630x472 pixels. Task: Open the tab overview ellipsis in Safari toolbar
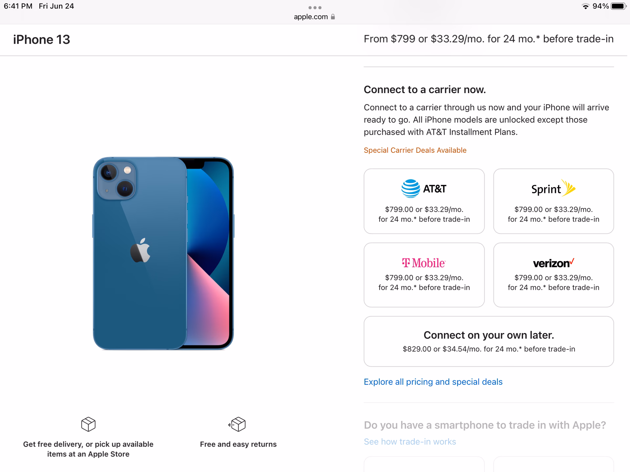(315, 7)
